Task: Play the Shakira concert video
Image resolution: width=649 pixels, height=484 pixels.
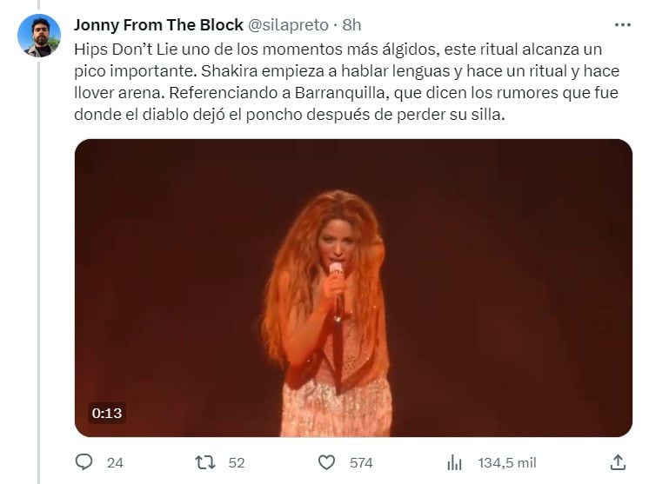Action: click(x=353, y=288)
